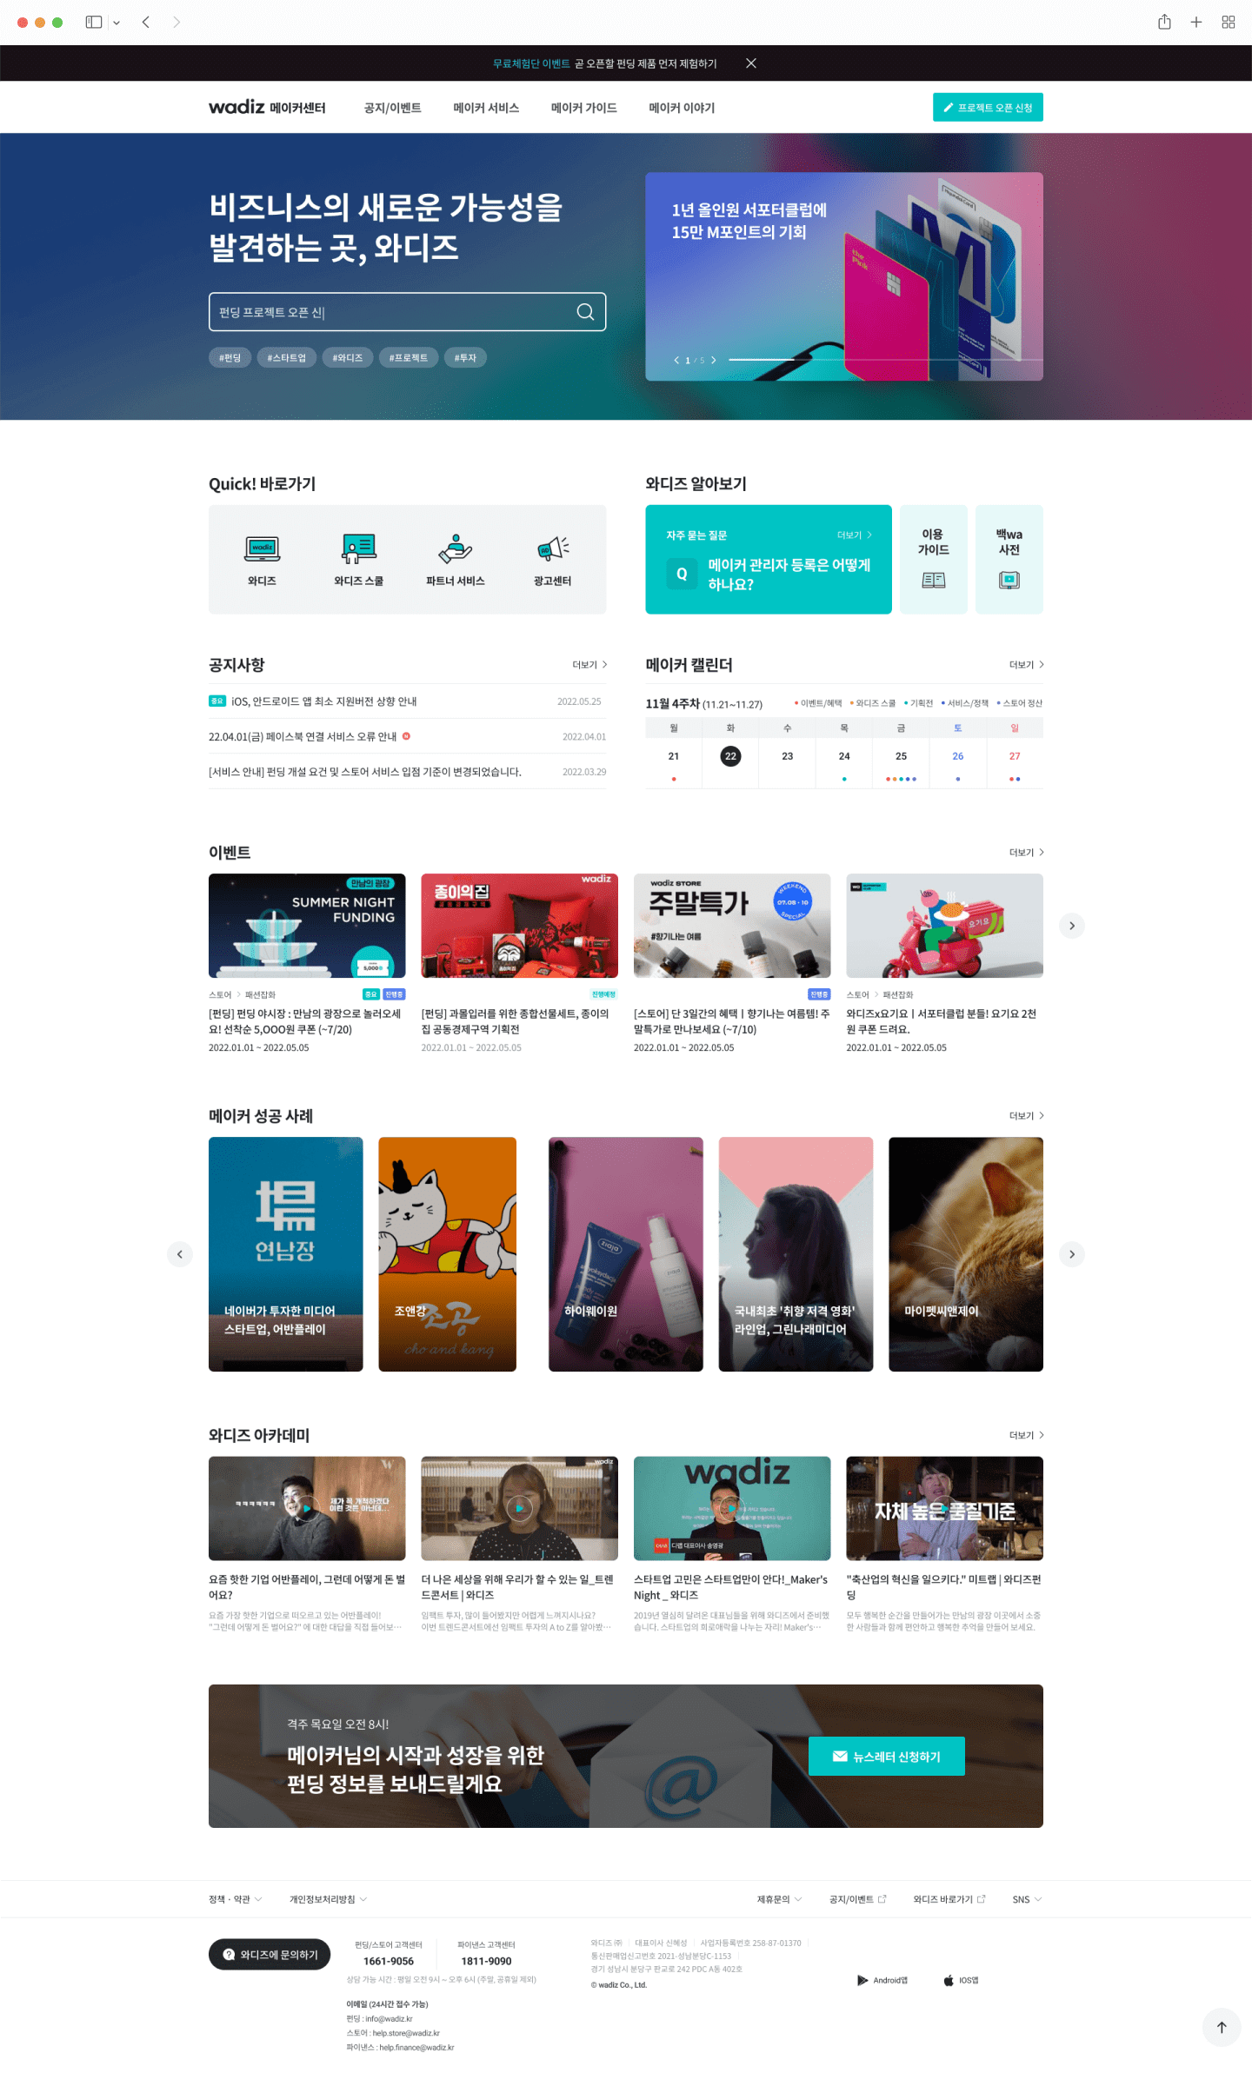Open 공지/이벤트 footer external link

pyautogui.click(x=857, y=1899)
